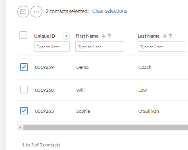
Task: Check the Will Low row checkbox
Action: pyautogui.click(x=24, y=90)
